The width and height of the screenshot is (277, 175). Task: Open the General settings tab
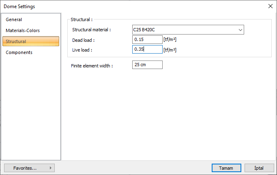[14, 19]
